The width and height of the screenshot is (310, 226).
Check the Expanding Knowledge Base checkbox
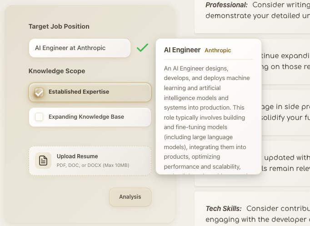click(39, 117)
